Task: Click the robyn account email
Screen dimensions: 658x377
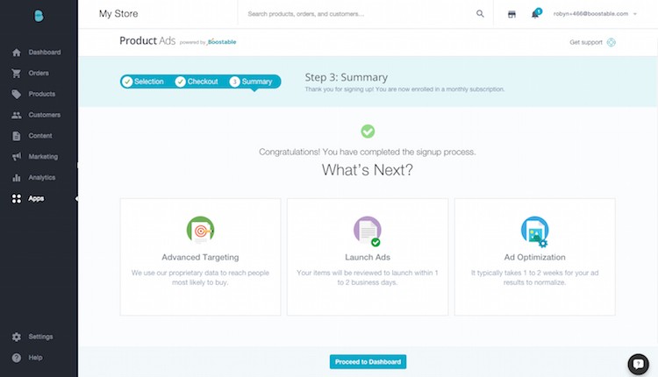Action: coord(590,14)
